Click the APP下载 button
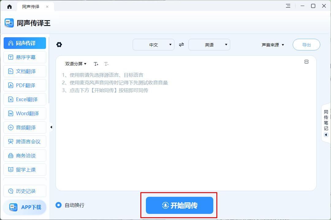Viewport: 331px width, 220px height. coord(25,207)
